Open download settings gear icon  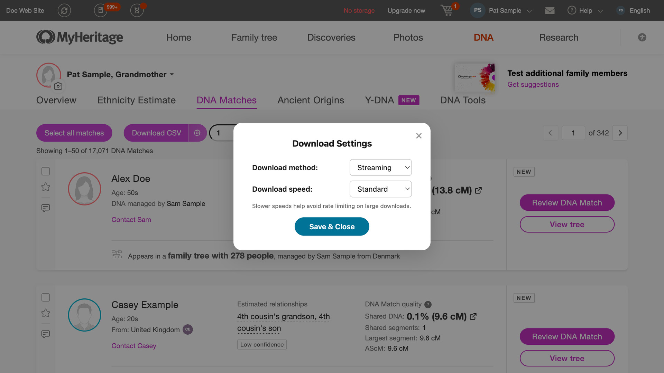tap(197, 133)
